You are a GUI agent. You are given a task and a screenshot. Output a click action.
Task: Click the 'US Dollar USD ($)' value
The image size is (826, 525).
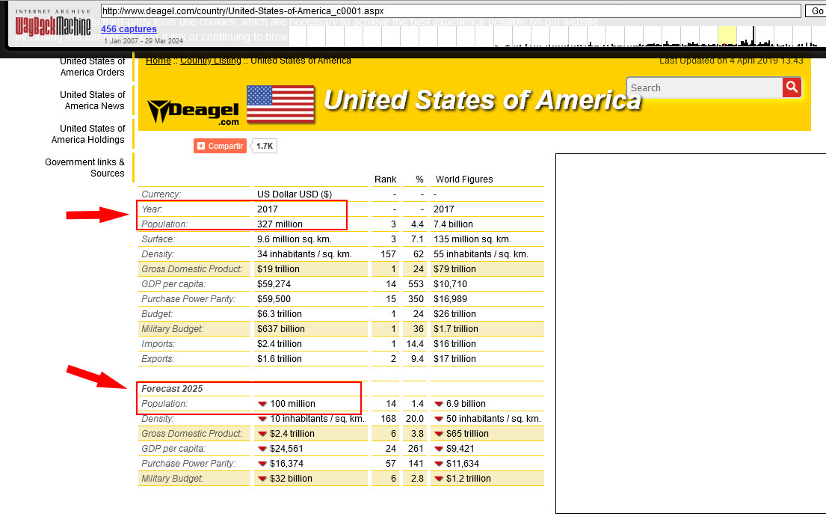pyautogui.click(x=295, y=194)
